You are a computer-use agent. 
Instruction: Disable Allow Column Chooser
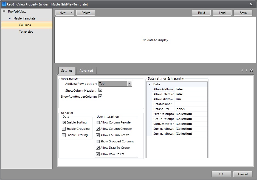tap(98, 129)
